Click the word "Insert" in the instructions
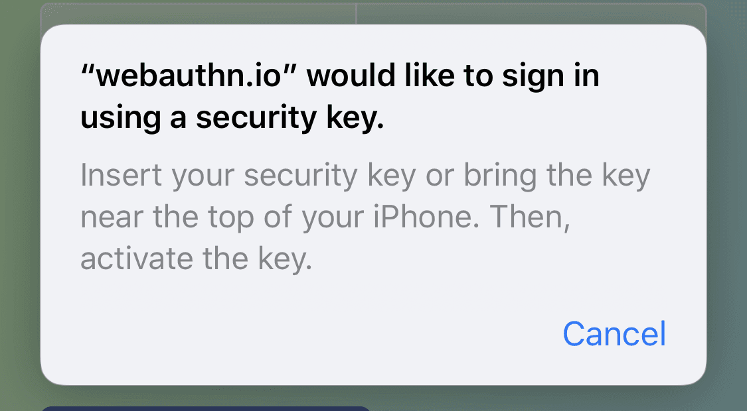747x411 pixels. 121,176
